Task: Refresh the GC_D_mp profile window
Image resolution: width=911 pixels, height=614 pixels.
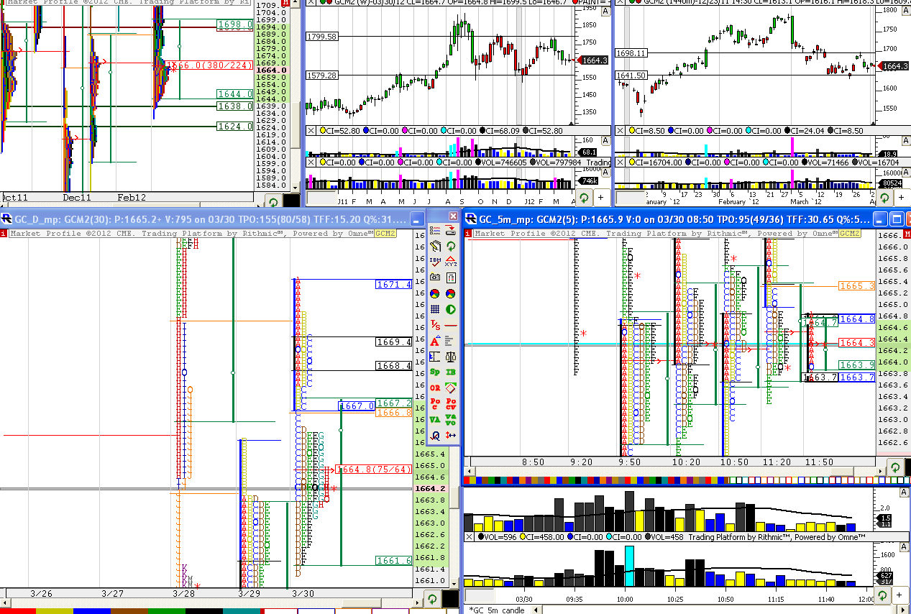Action: tap(432, 597)
